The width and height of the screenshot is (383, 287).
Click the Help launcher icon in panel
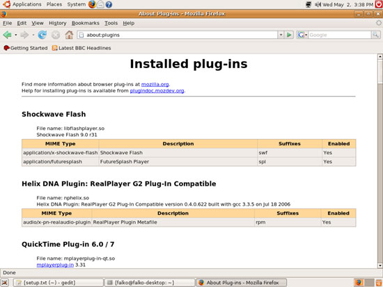[x=109, y=4]
